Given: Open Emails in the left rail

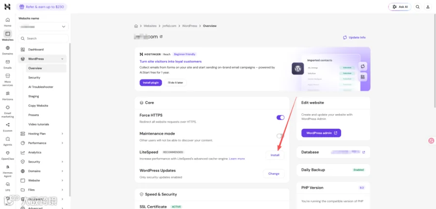Looking at the screenshot, I should [x=7, y=64].
